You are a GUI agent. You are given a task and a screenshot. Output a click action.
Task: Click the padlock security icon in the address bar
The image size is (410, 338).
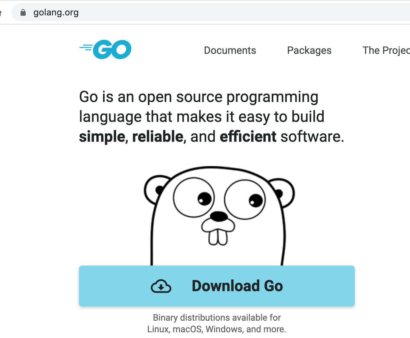23,12
